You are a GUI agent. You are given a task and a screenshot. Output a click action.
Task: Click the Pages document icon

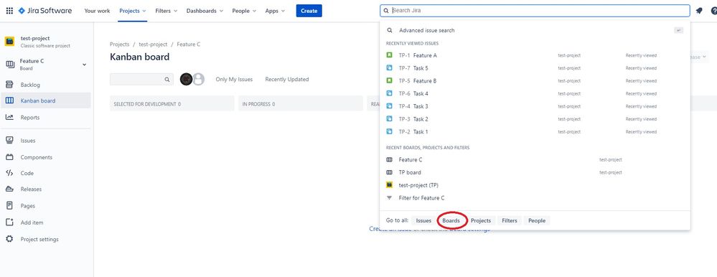[9, 206]
